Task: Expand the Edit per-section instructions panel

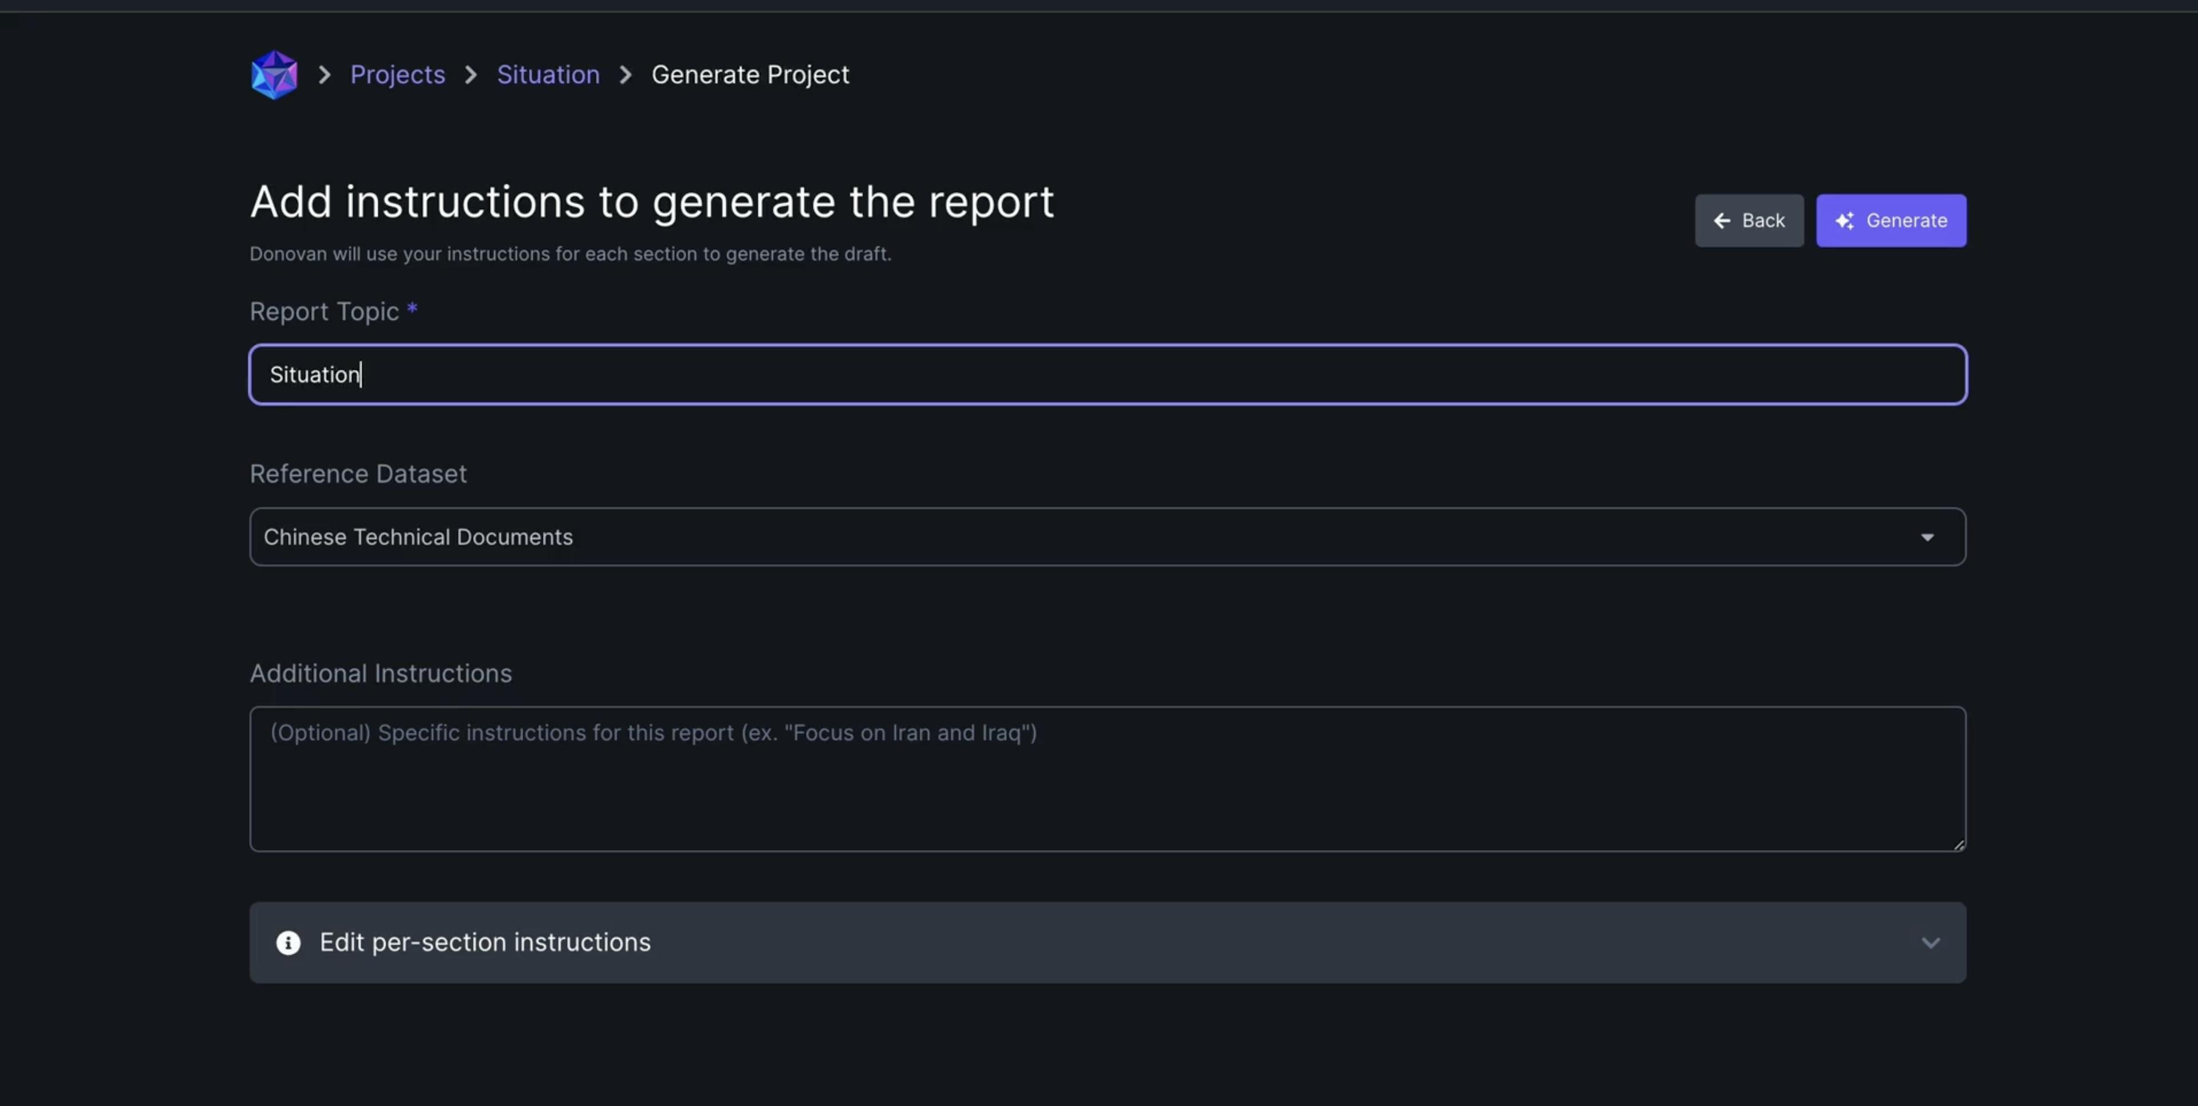Action: 1106,943
